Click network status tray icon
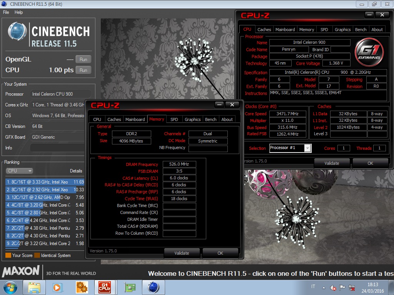This screenshot has width=394, height=295. point(352,288)
